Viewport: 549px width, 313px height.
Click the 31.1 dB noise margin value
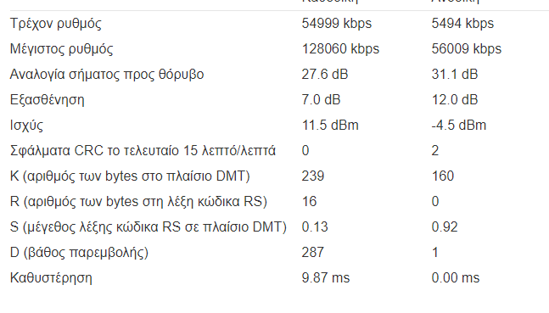pos(455,75)
